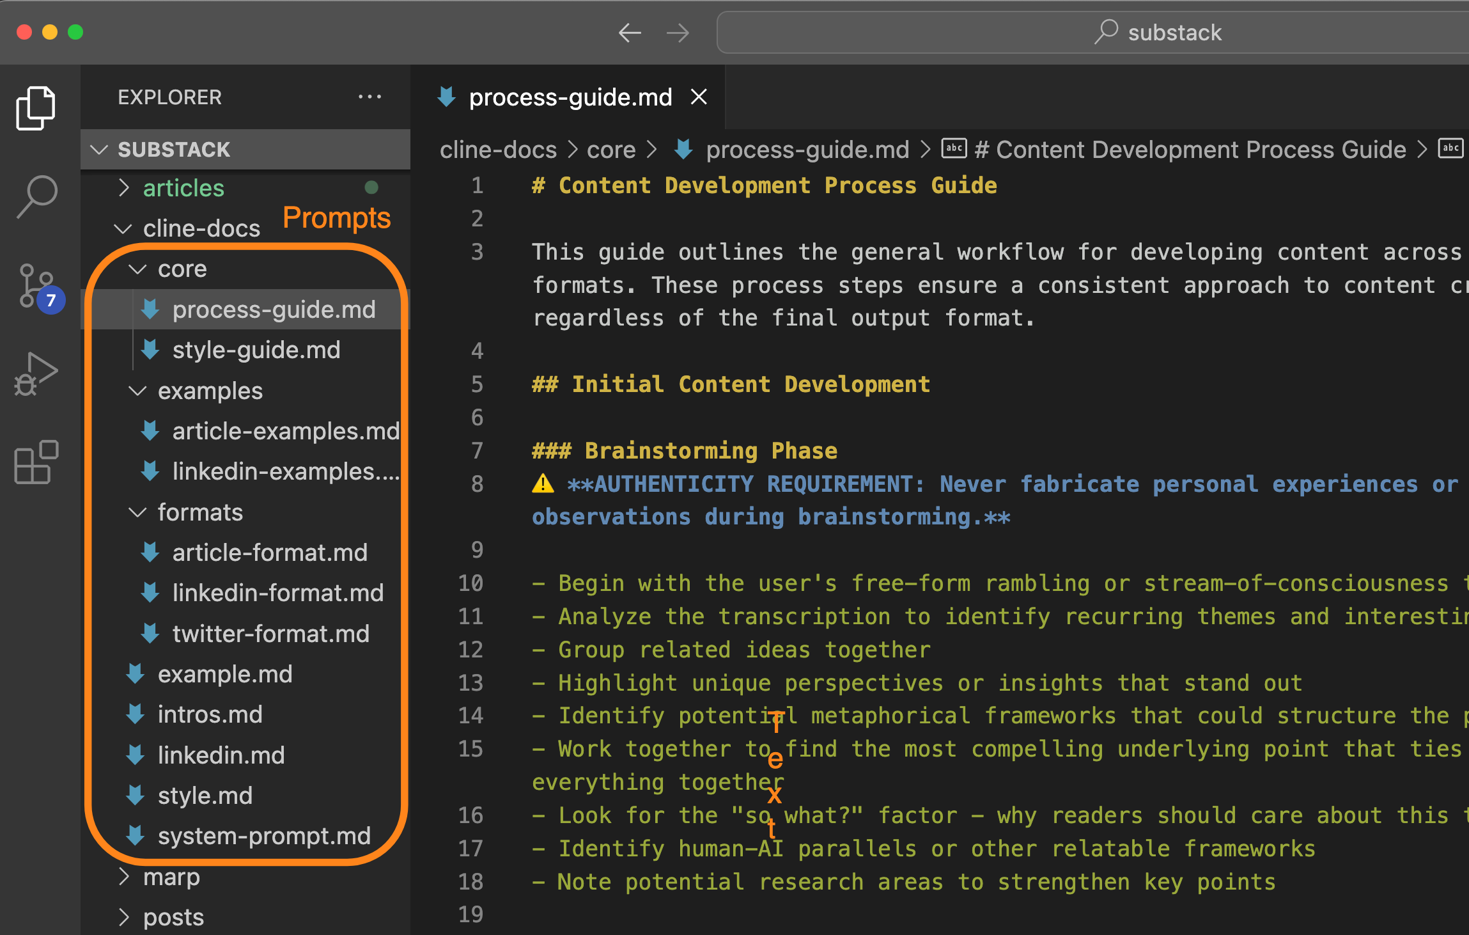The width and height of the screenshot is (1469, 935).
Task: Click line 'Identify human-AI parallels'
Action: [924, 849]
